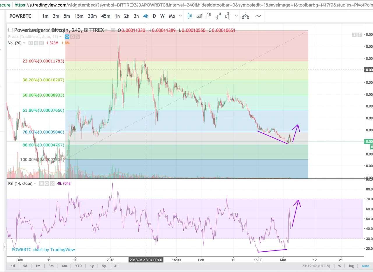
Task: Switch to the weekly W interval
Action: pos(163,16)
